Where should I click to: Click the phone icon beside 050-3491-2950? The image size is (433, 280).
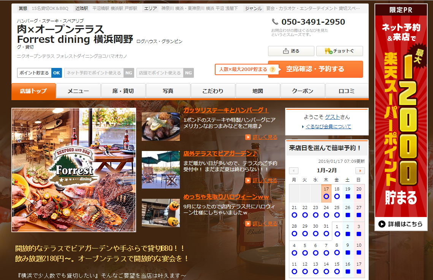(275, 22)
